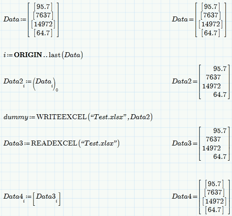Click [95.7] in the Data4 result
The image size is (232, 216).
pyautogui.click(x=214, y=184)
